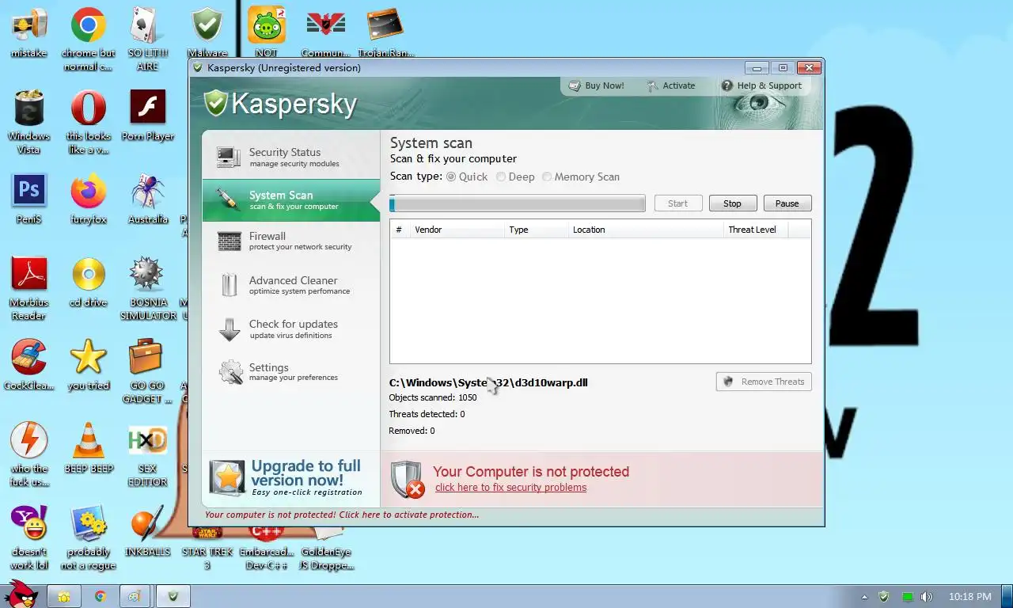Sort by the Vendor column header
Viewport: 1013px width, 608px height.
tap(457, 230)
